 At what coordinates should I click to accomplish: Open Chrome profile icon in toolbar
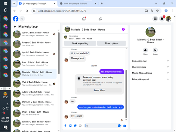166,11
